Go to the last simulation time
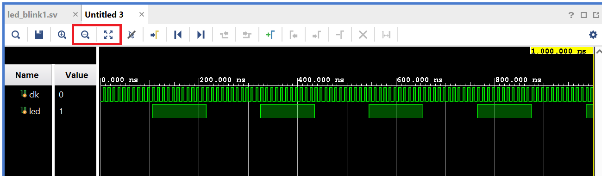The height and width of the screenshot is (176, 602). pos(201,35)
